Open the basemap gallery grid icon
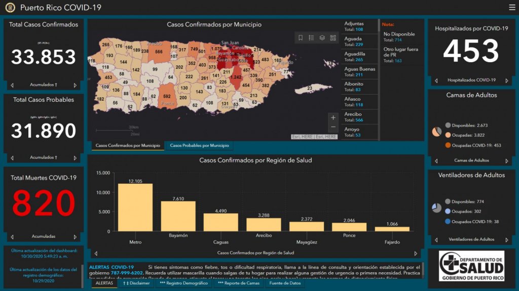The image size is (519, 291). coord(333,38)
